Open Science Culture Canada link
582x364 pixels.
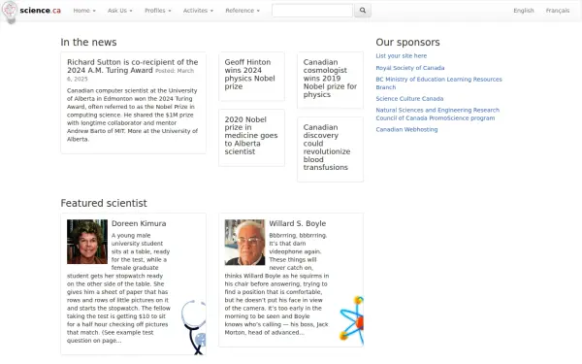click(x=409, y=99)
